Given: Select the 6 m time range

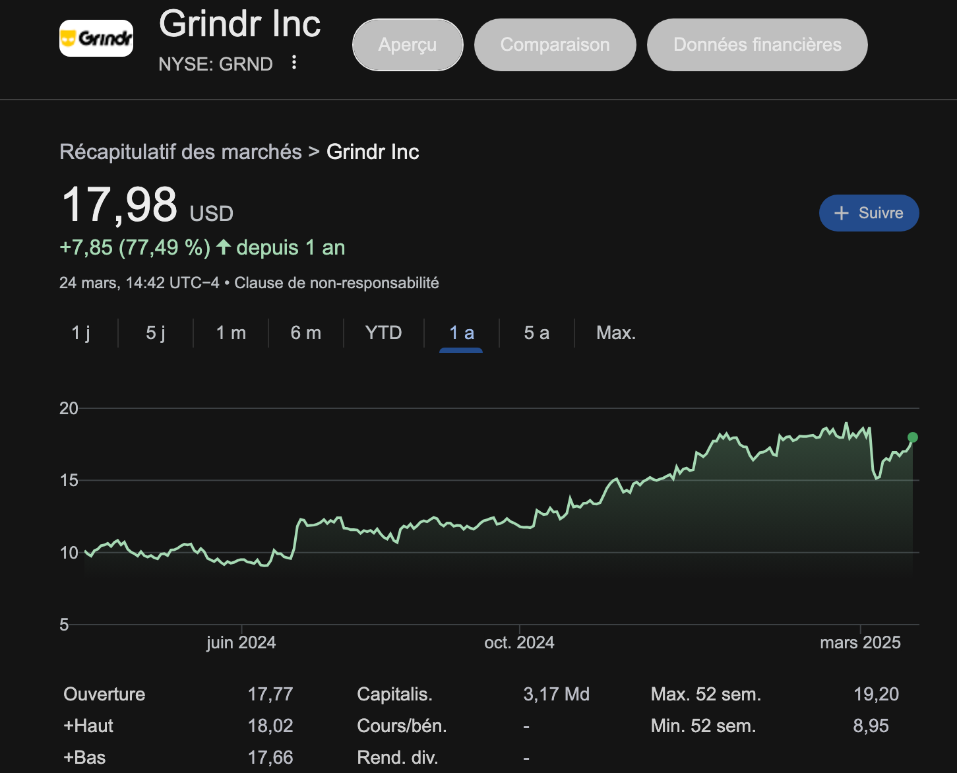Looking at the screenshot, I should (306, 333).
